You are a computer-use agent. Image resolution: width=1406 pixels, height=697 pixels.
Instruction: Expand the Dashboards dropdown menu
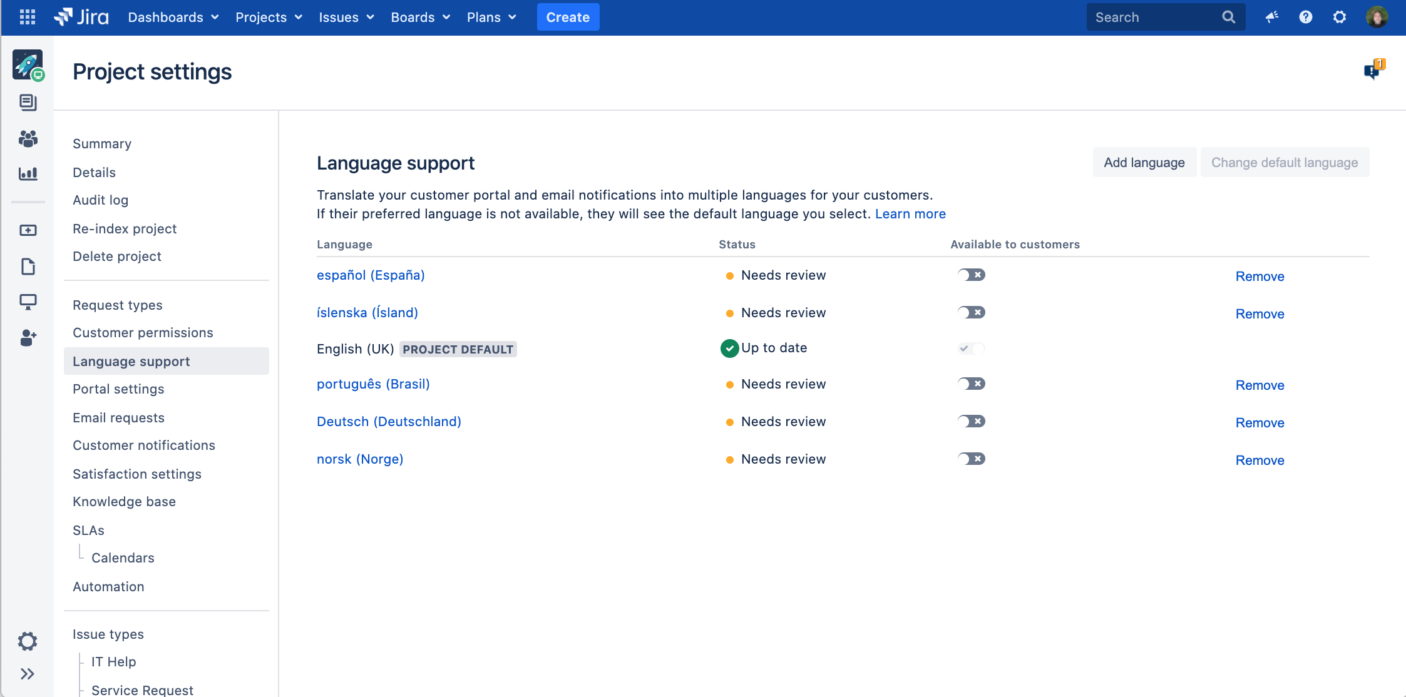[x=173, y=17]
